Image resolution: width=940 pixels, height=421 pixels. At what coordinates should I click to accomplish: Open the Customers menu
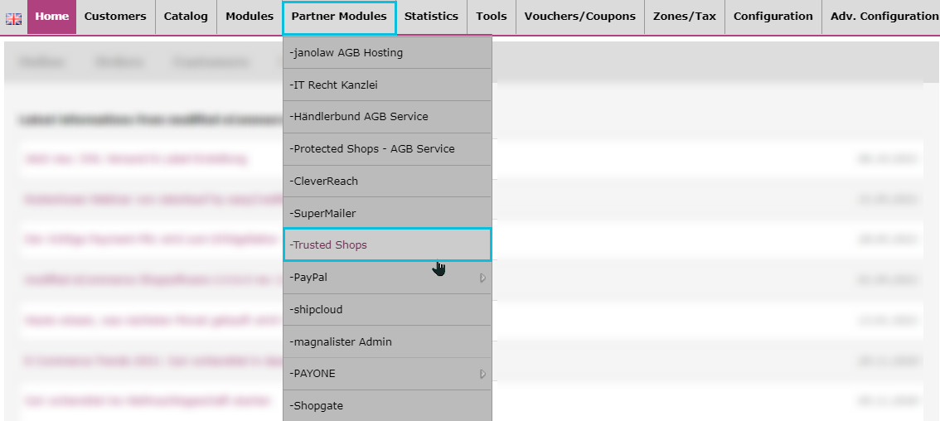[115, 17]
